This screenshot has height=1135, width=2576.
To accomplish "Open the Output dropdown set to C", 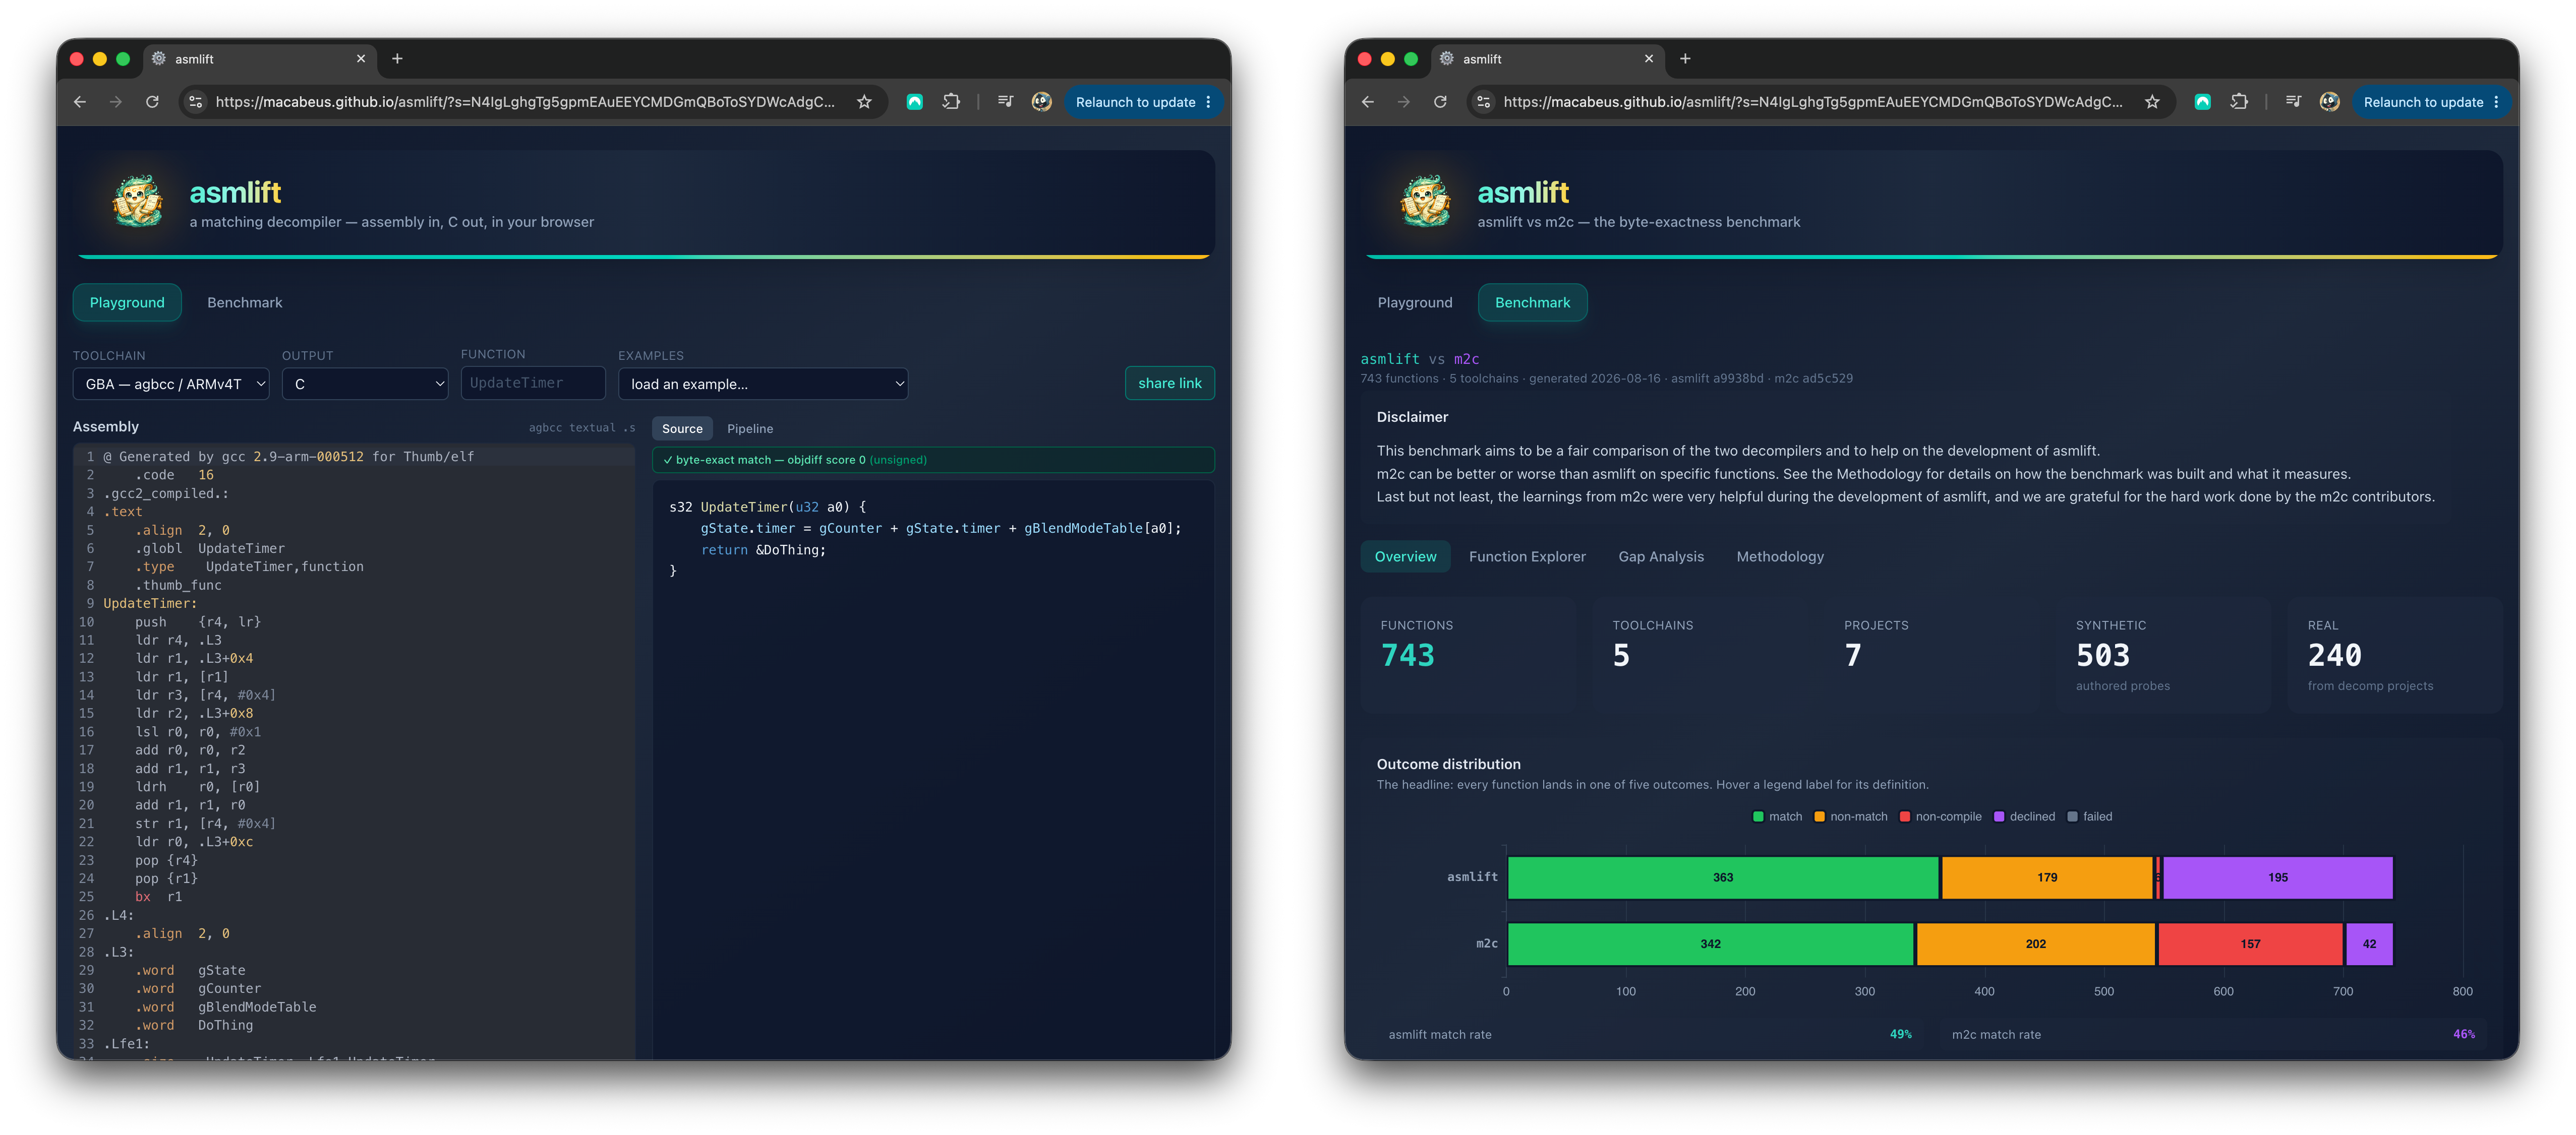I will coord(365,384).
